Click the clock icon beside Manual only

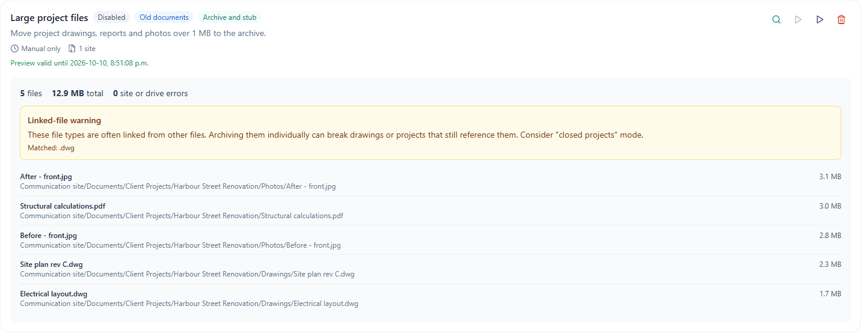point(14,49)
